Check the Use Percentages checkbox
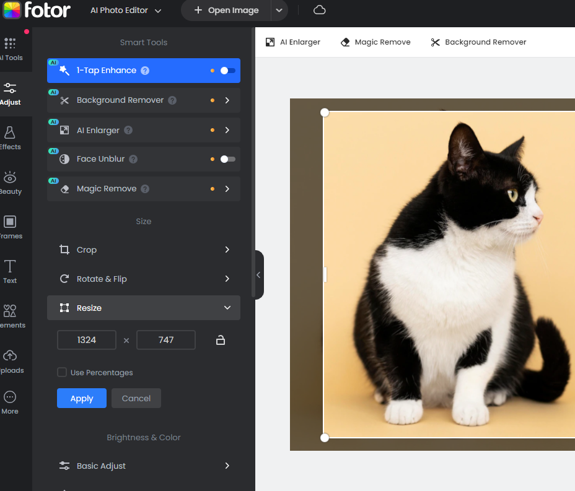 click(62, 372)
